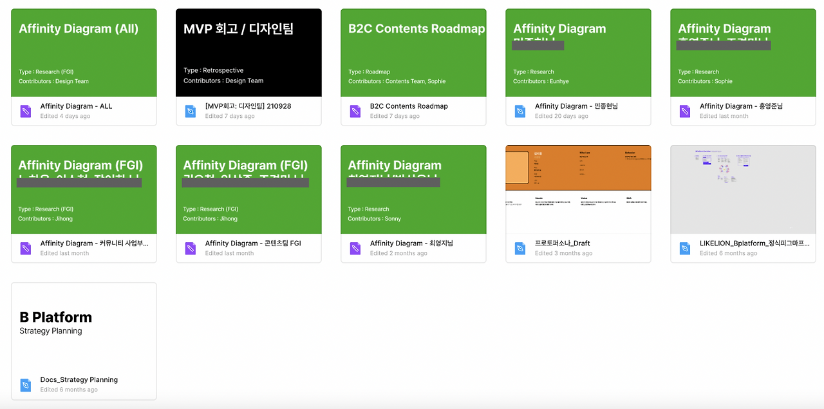824x409 pixels.
Task: Open the gray LIKELION_Bplatform board thumbnail
Action: tap(743, 189)
